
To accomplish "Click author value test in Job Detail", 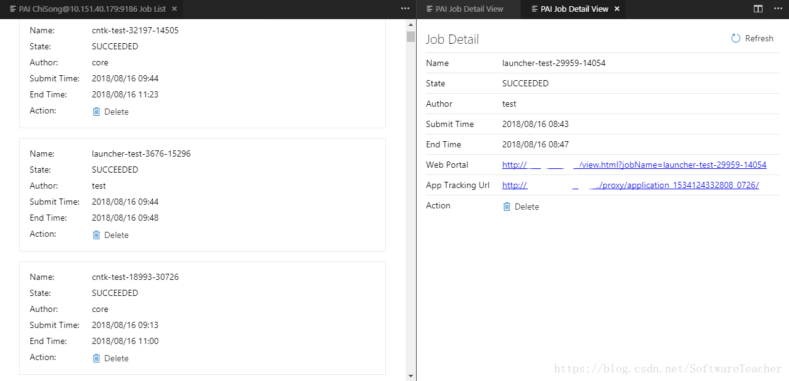I will (509, 104).
